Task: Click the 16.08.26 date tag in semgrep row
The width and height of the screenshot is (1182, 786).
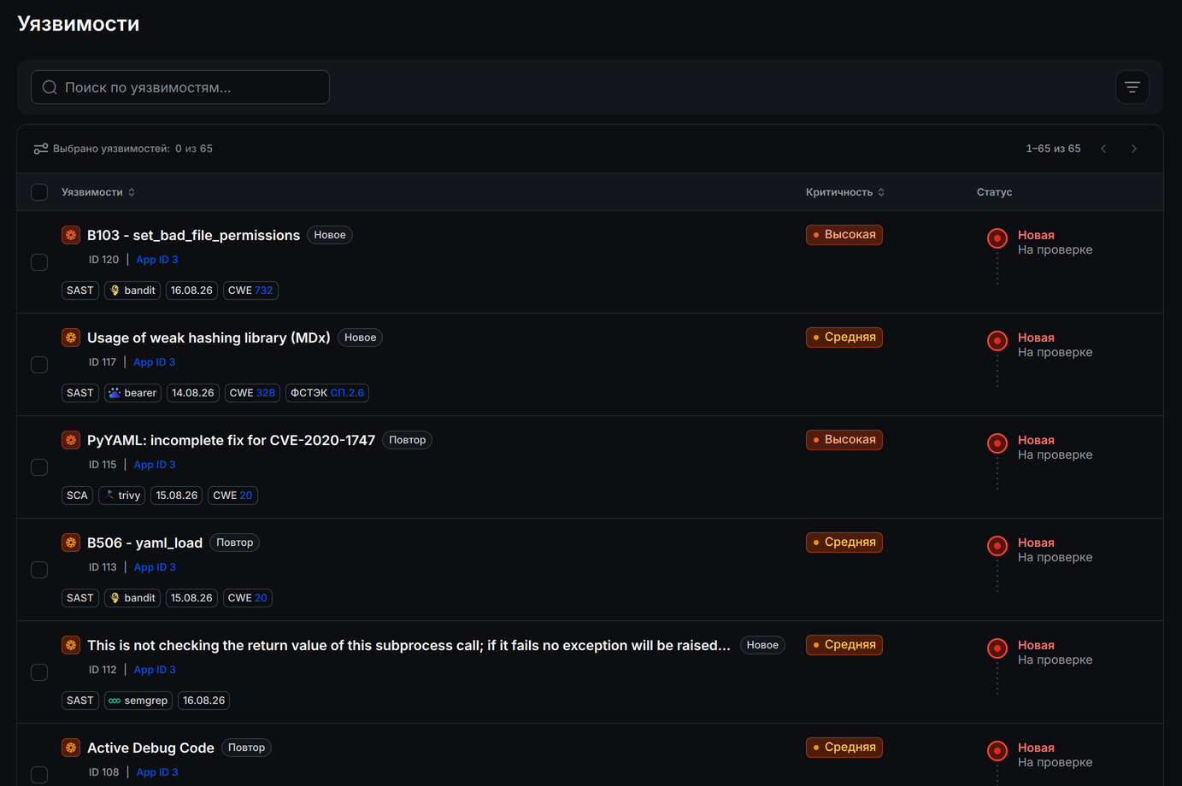Action: pyautogui.click(x=204, y=701)
